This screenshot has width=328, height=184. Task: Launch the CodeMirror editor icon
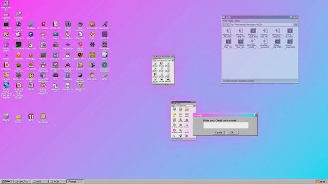tap(18, 36)
